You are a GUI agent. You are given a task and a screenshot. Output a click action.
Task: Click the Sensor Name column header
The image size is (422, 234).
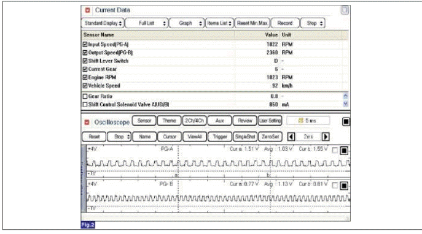[98, 35]
